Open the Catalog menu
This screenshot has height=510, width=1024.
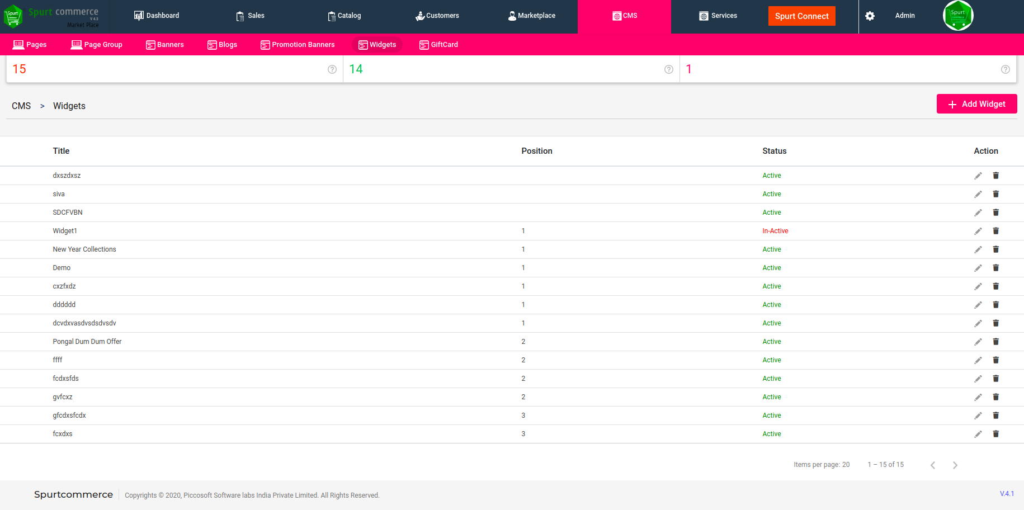344,16
